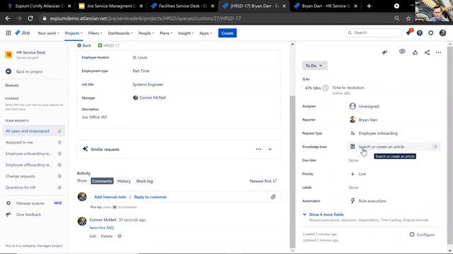This screenshot has height=254, width=453.
Task: Open the Change requests queue
Action: [34, 176]
